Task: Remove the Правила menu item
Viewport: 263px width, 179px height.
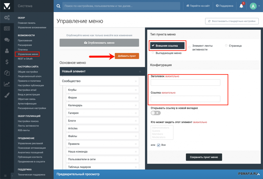Action: point(136,144)
